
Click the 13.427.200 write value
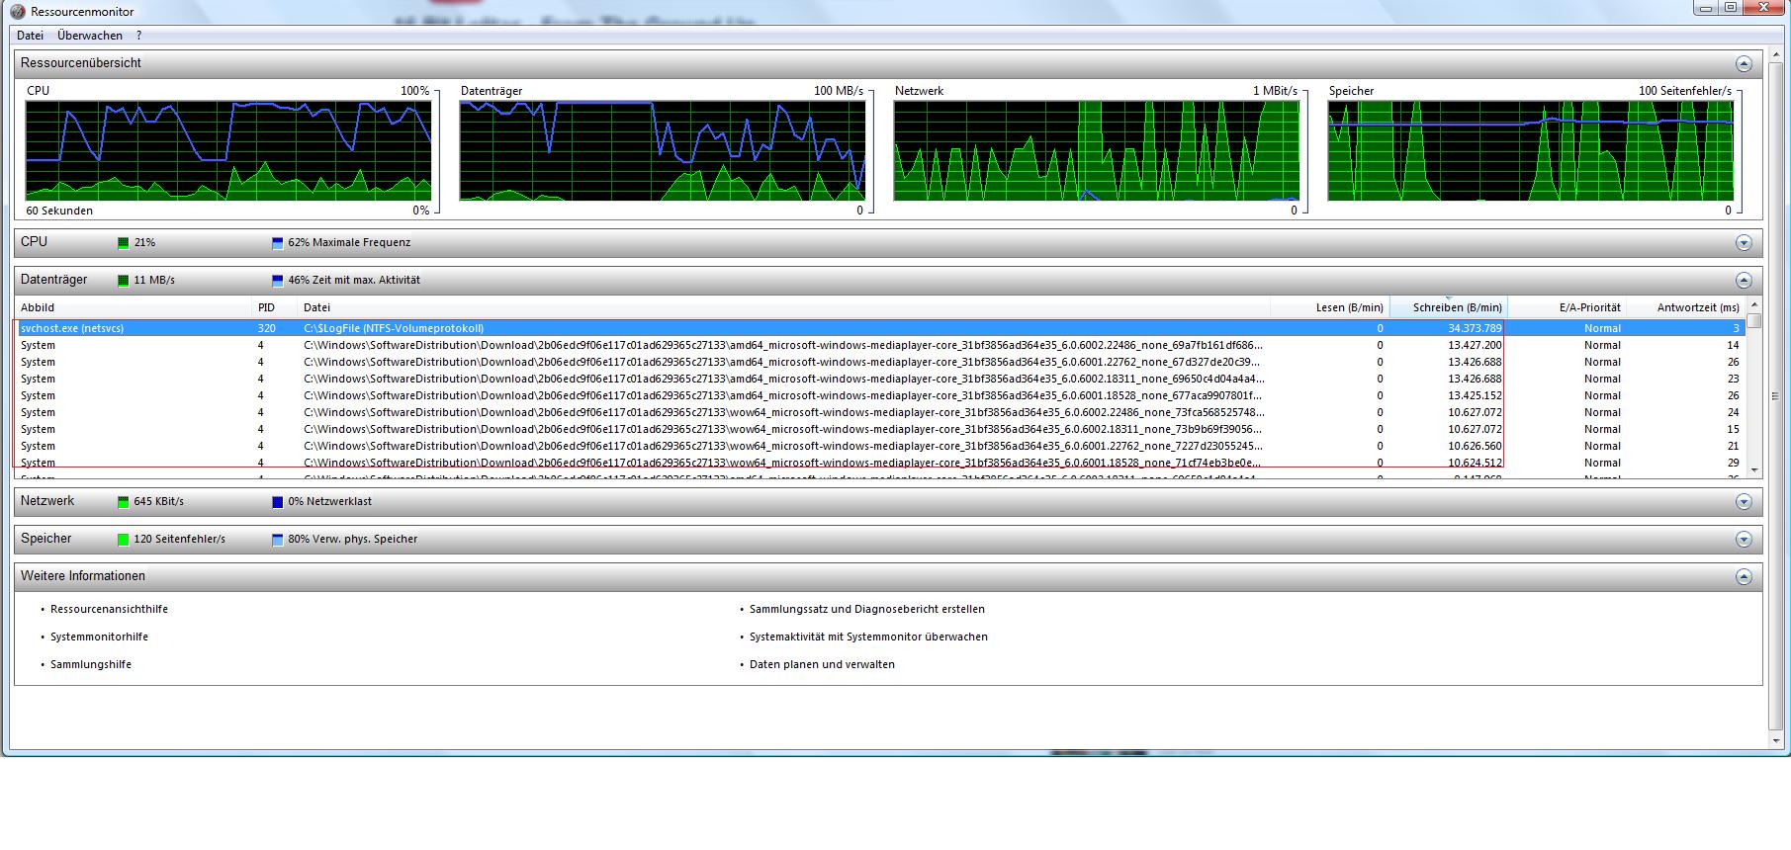(x=1475, y=345)
